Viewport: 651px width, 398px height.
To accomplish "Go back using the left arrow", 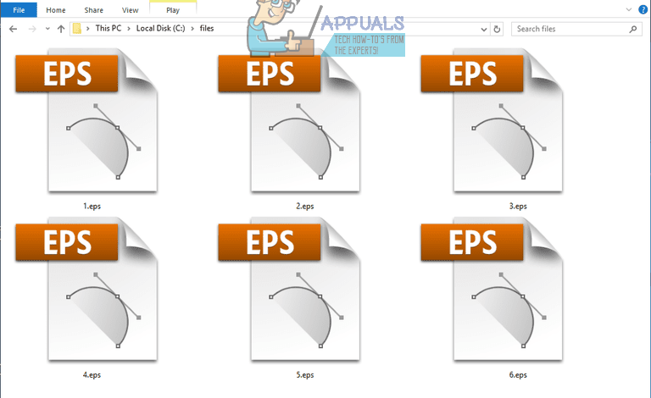I will tap(14, 29).
